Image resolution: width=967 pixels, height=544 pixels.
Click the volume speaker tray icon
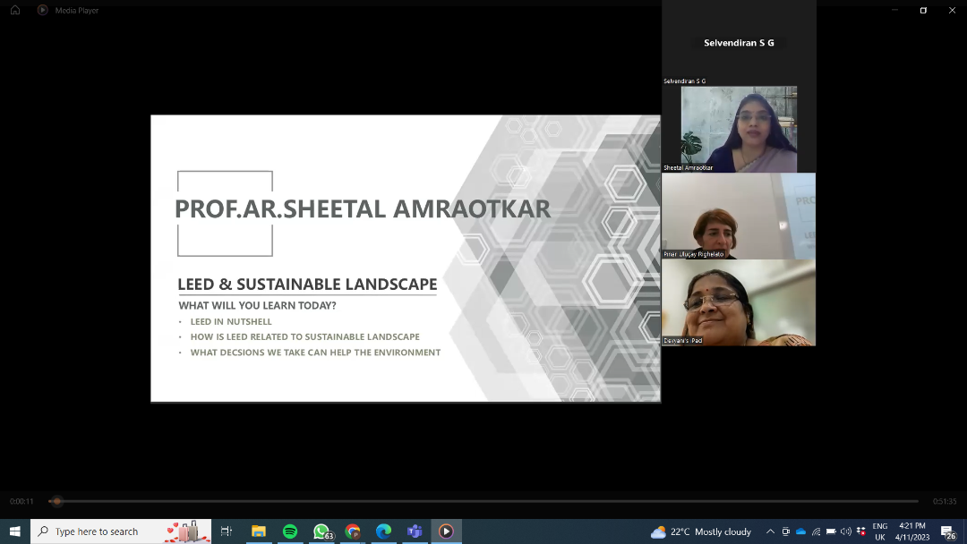coord(846,531)
